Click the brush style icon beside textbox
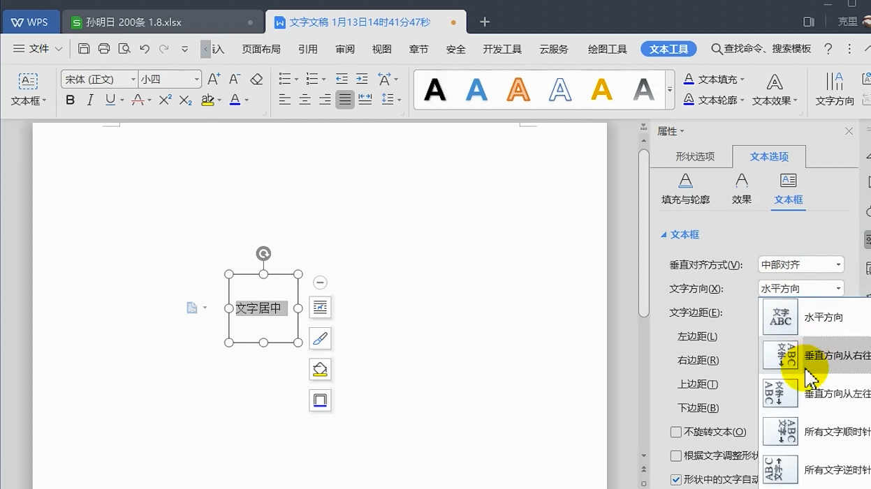 320,338
